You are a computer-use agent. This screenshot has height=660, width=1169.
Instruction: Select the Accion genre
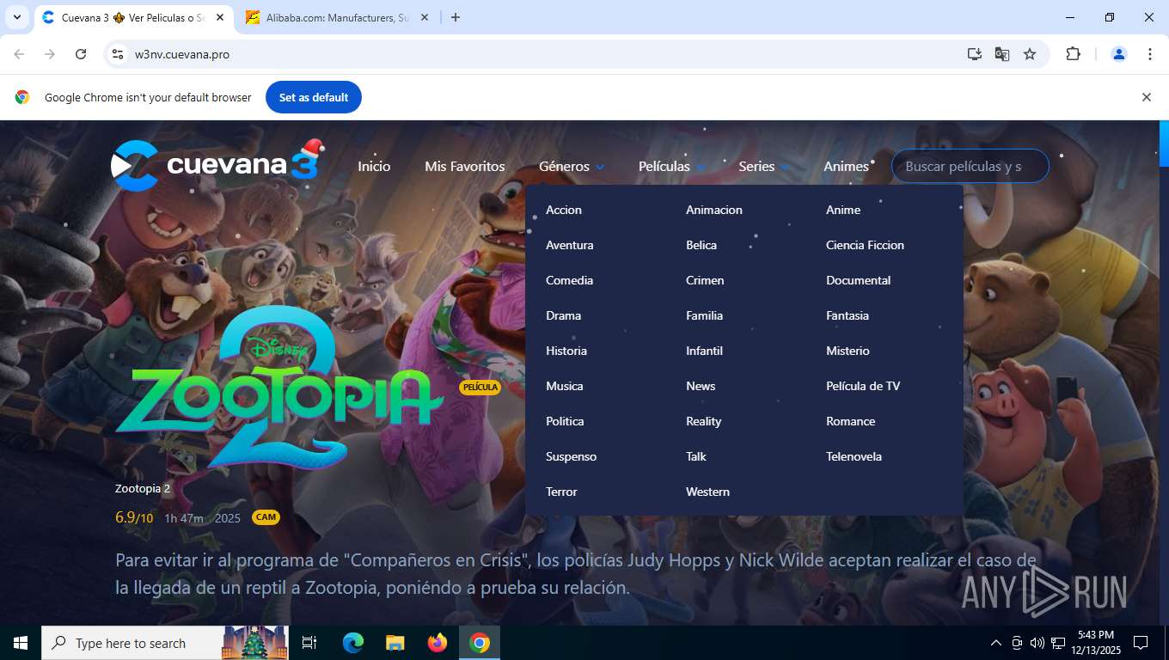pos(564,210)
